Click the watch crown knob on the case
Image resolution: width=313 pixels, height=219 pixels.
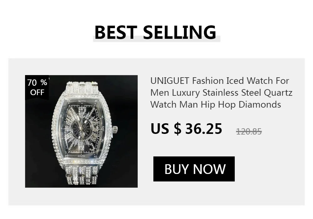click(x=115, y=129)
